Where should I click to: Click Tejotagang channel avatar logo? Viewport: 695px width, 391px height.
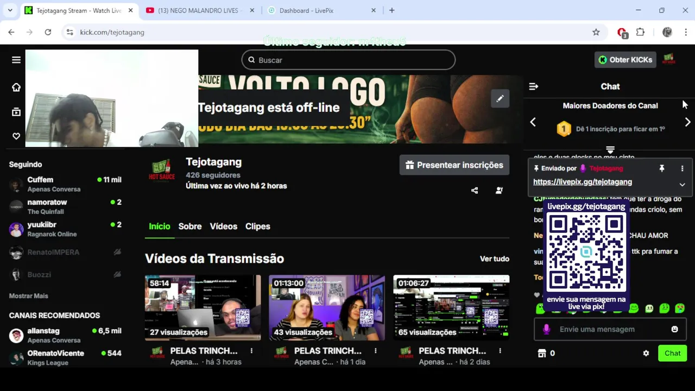(x=161, y=171)
